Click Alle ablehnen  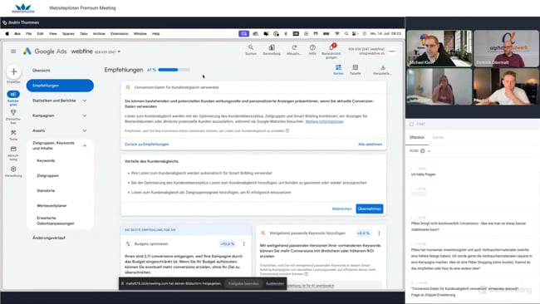[x=371, y=145]
